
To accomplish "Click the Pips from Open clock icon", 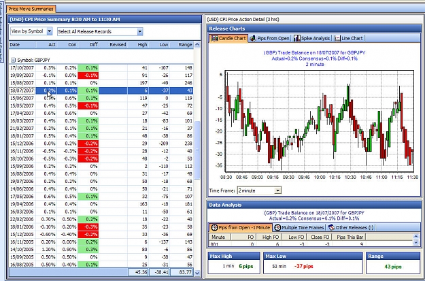I will (x=214, y=227).
